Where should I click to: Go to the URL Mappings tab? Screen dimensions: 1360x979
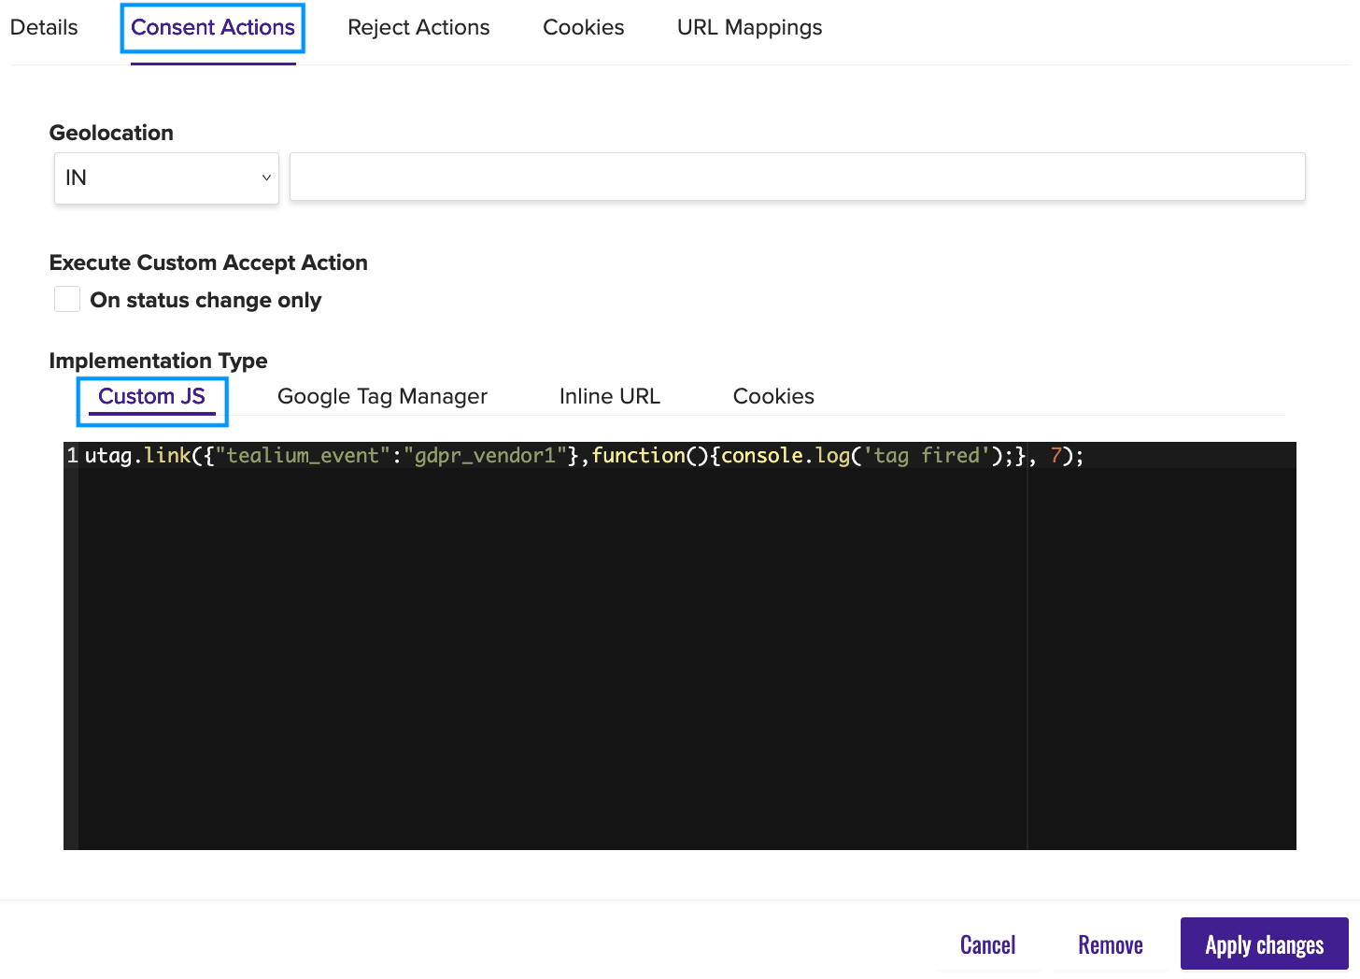(749, 27)
